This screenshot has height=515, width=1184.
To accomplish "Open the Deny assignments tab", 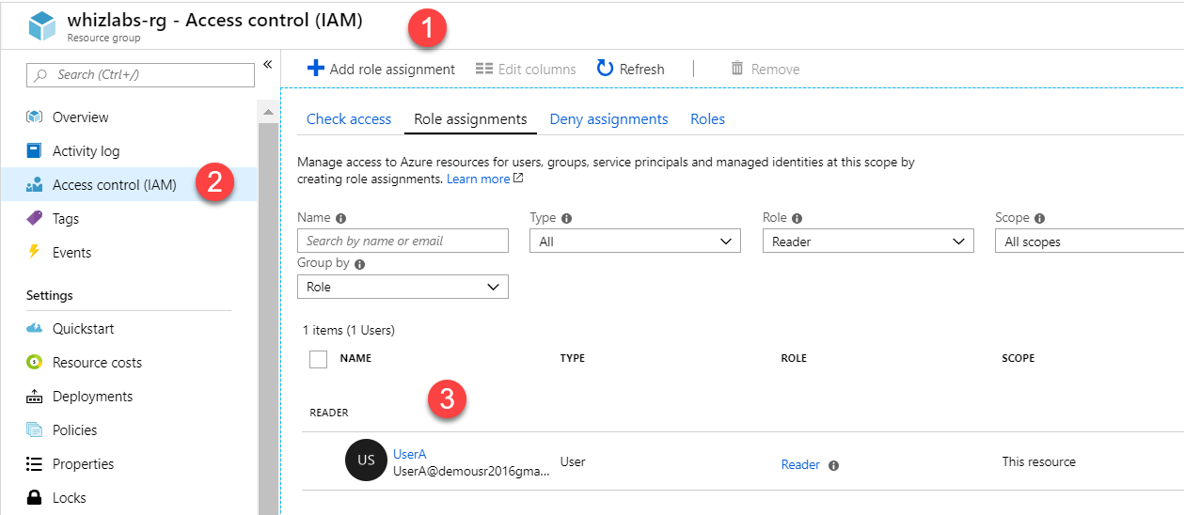I will 608,119.
